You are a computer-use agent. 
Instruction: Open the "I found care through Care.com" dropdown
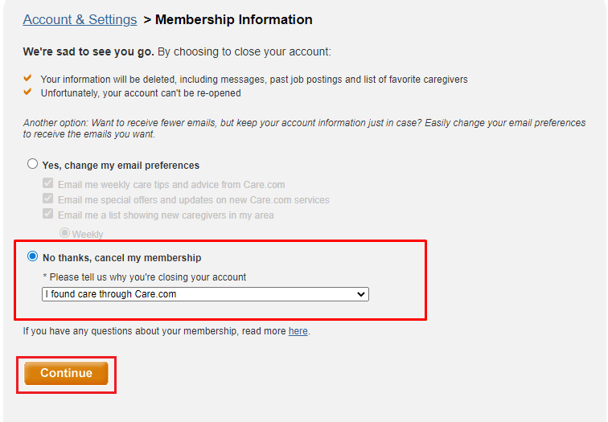tap(205, 294)
